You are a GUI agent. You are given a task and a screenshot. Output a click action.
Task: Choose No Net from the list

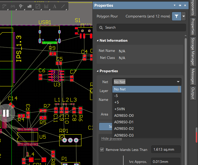pyautogui.click(x=145, y=89)
